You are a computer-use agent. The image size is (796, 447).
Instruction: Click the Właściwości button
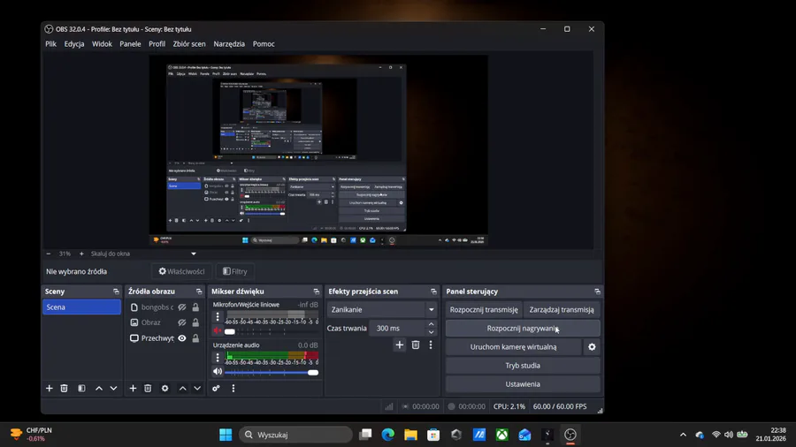(x=181, y=272)
